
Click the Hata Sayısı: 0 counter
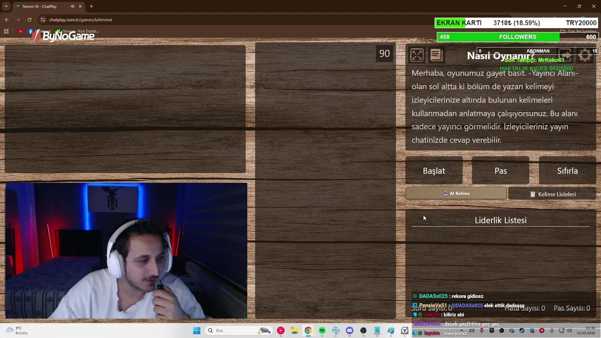point(525,308)
